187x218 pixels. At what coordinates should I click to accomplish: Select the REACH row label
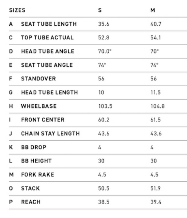pos(31,202)
